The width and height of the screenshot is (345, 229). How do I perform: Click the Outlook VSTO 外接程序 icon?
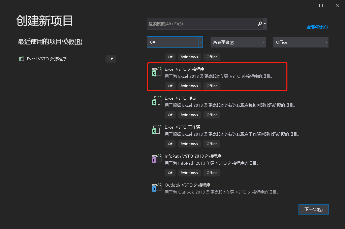coord(156,188)
